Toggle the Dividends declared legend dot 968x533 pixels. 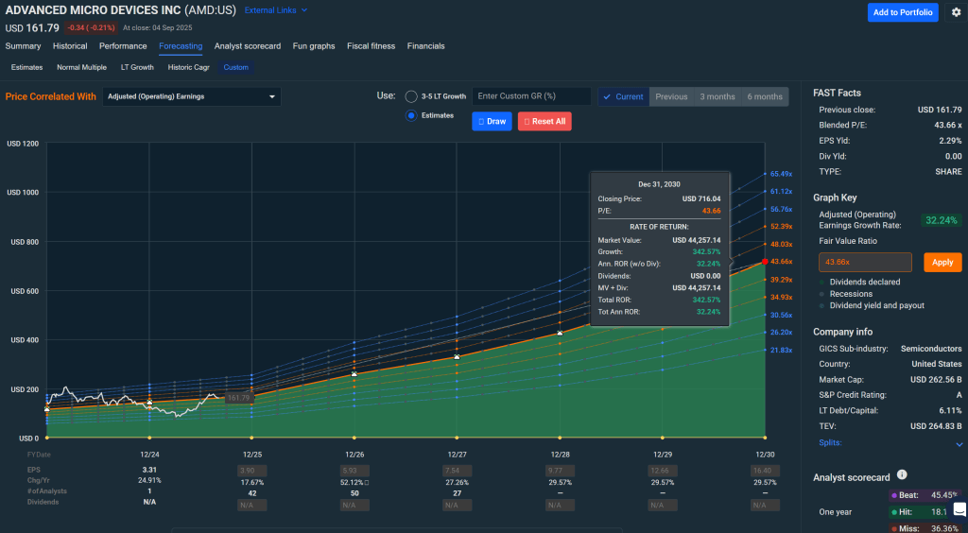(x=822, y=282)
